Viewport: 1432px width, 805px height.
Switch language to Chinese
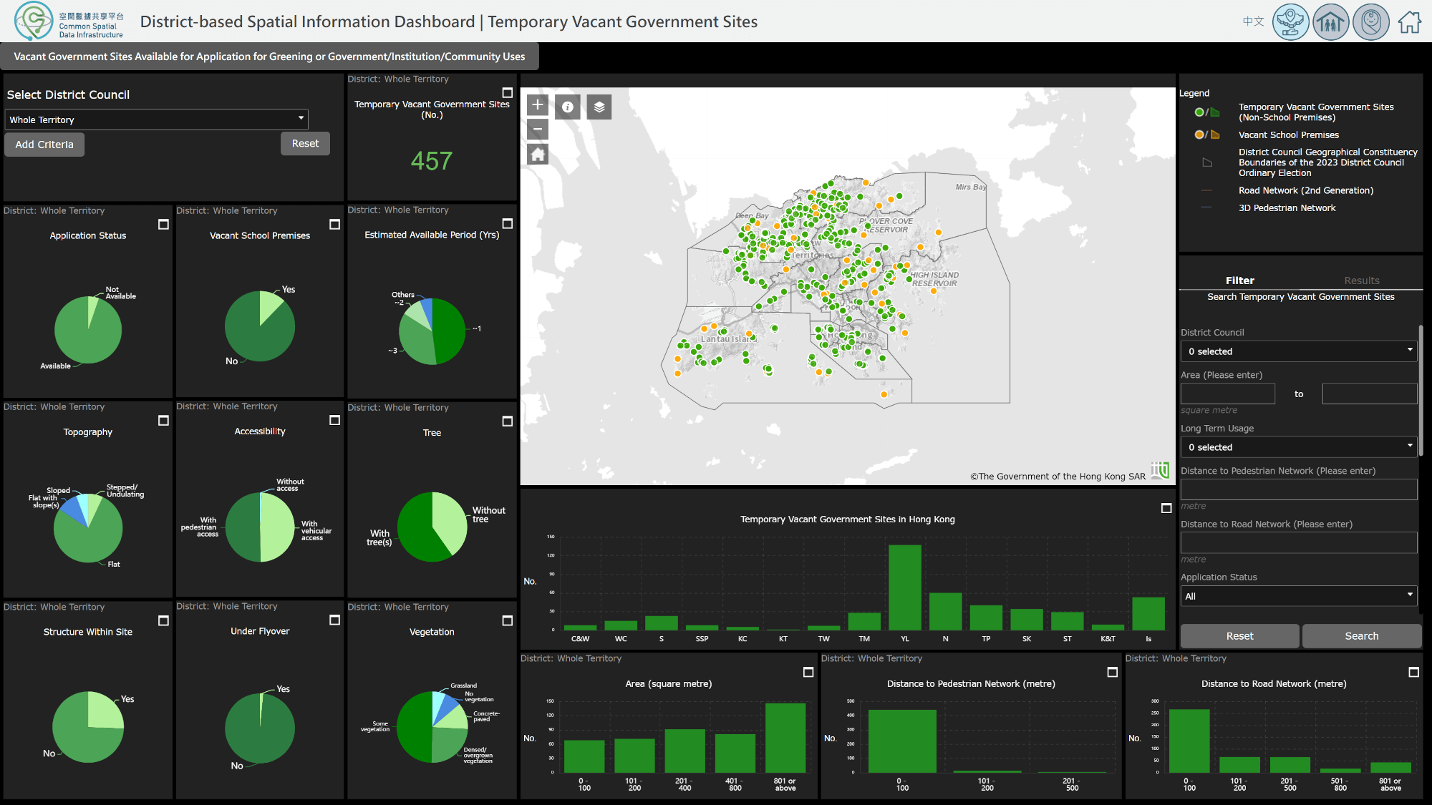pyautogui.click(x=1253, y=21)
